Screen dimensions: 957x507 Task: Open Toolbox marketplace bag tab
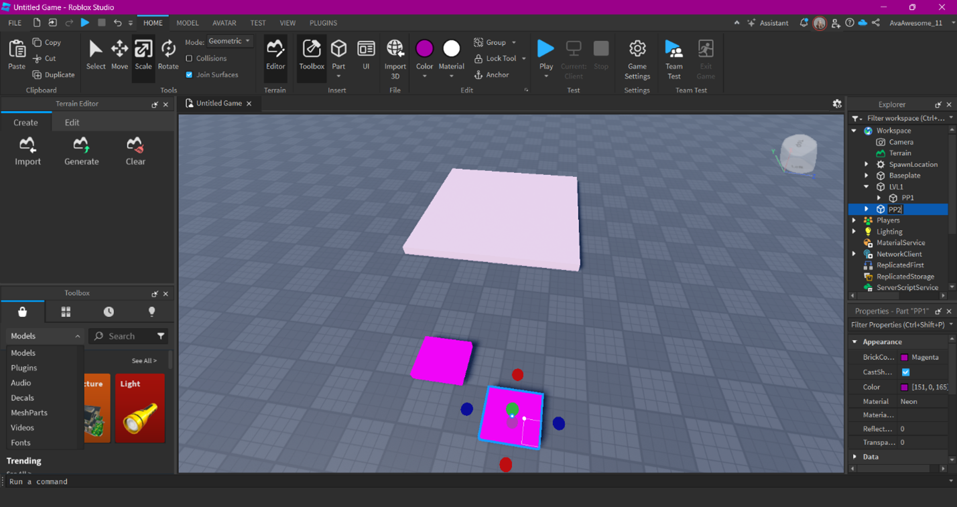22,312
